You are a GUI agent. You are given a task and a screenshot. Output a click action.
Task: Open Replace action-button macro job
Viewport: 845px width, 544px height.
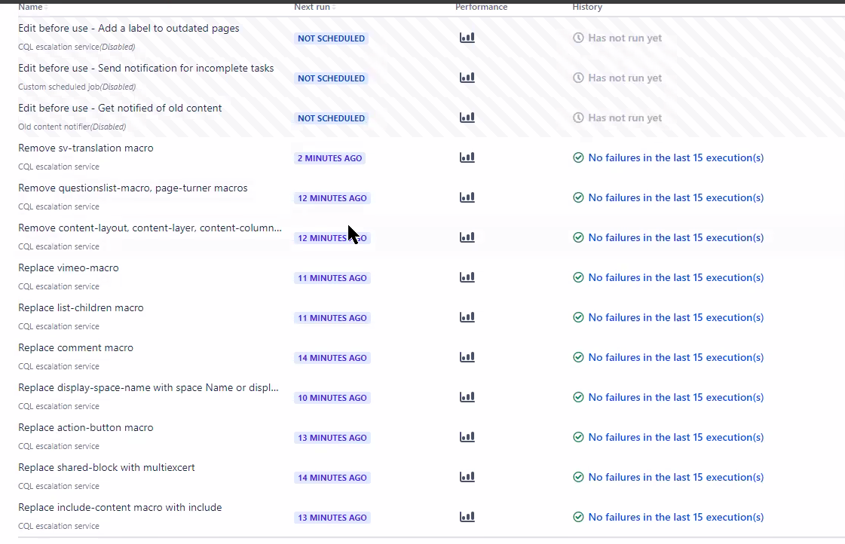pyautogui.click(x=86, y=426)
